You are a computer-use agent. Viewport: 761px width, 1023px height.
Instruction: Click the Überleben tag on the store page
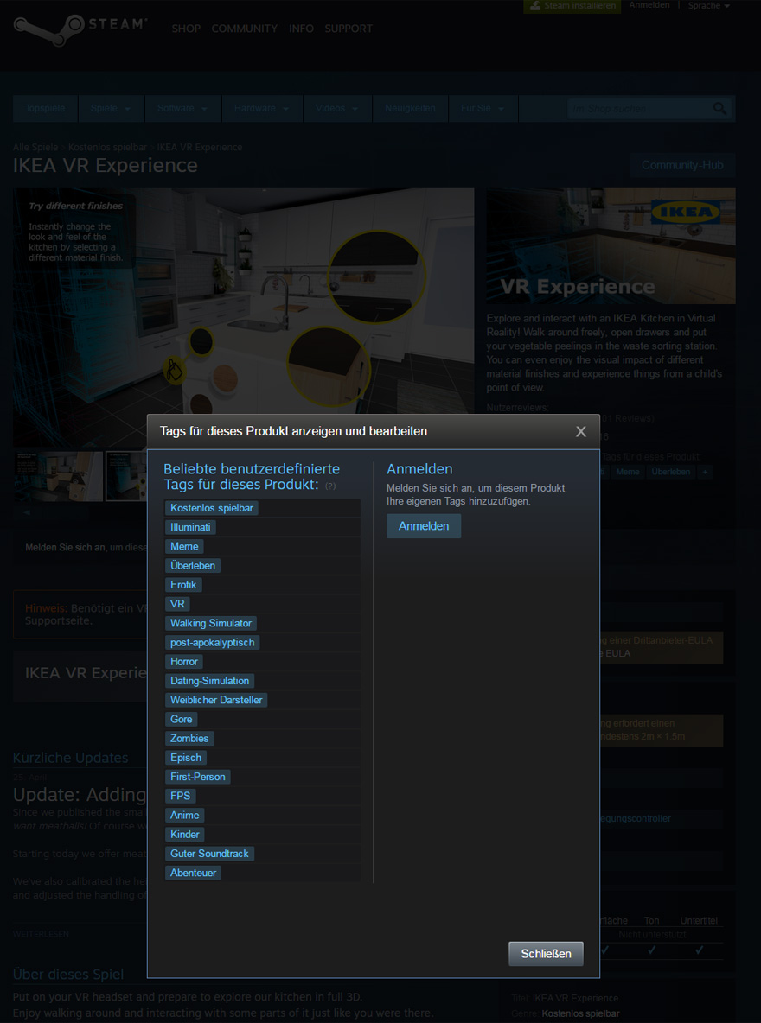pos(671,472)
